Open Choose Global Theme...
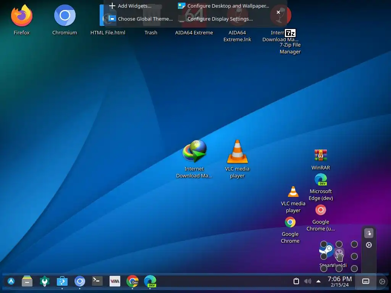Viewport: 391px width, 293px height. [x=141, y=19]
